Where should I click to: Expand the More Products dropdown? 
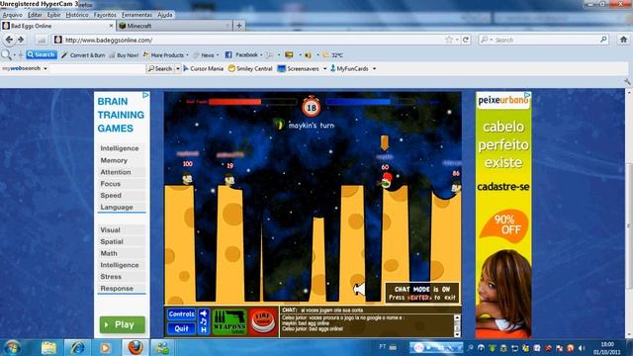(x=187, y=55)
